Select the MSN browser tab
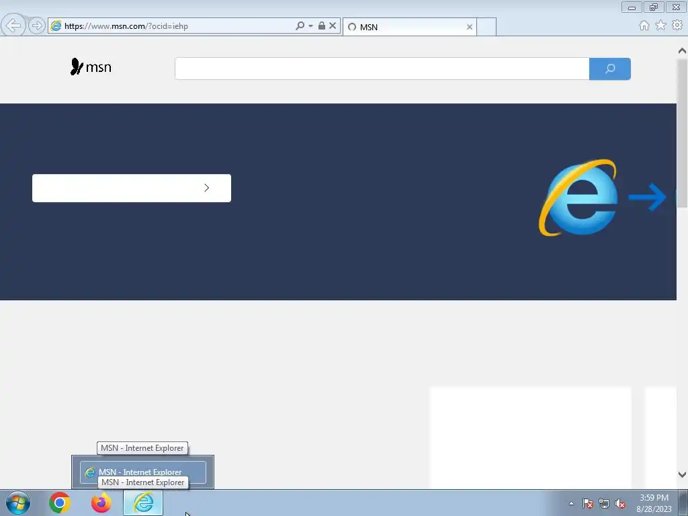 (x=409, y=27)
